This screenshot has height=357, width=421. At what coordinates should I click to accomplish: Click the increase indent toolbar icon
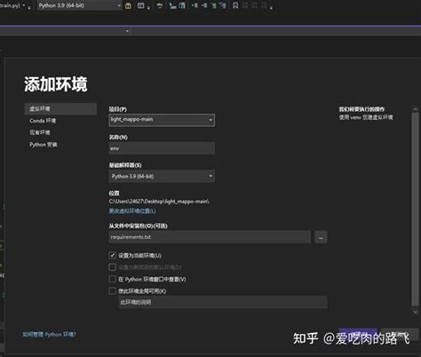(x=204, y=5)
